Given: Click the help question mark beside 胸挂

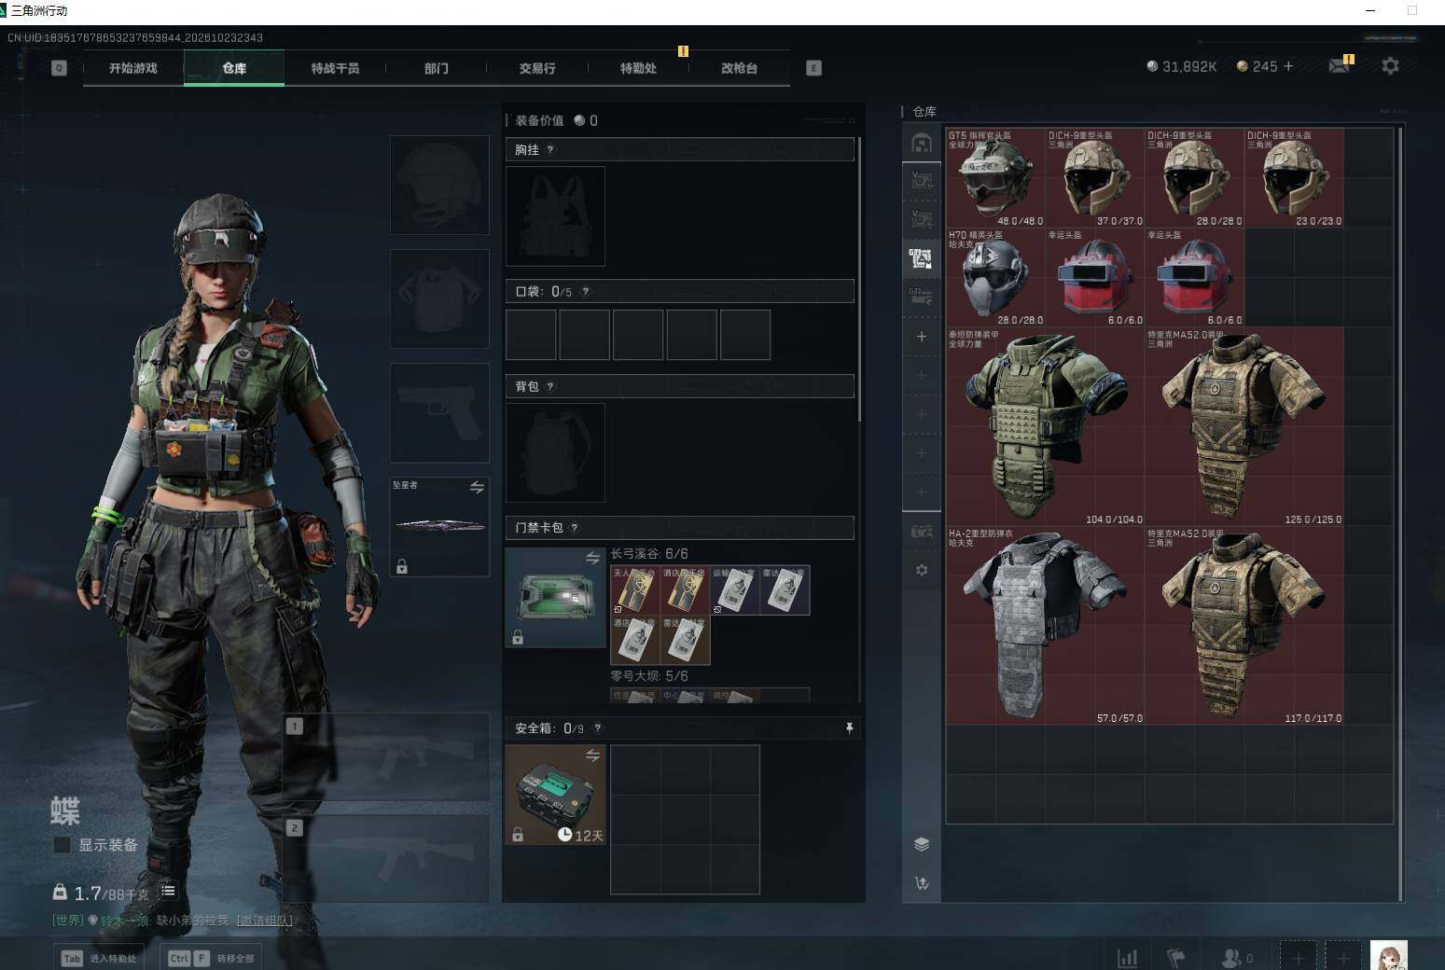Looking at the screenshot, I should click(550, 149).
